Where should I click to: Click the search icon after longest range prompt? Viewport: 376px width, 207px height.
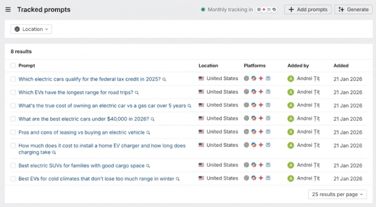(x=137, y=93)
